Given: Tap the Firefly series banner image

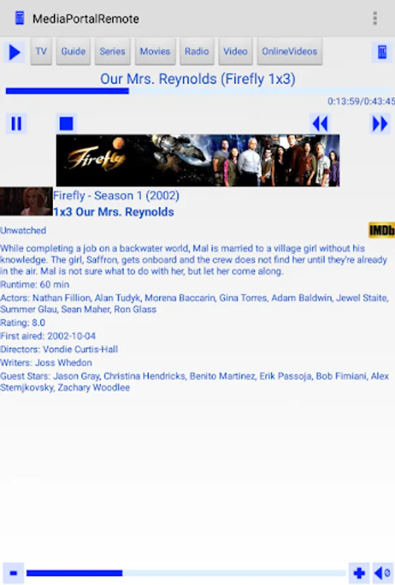Looking at the screenshot, I should click(197, 161).
